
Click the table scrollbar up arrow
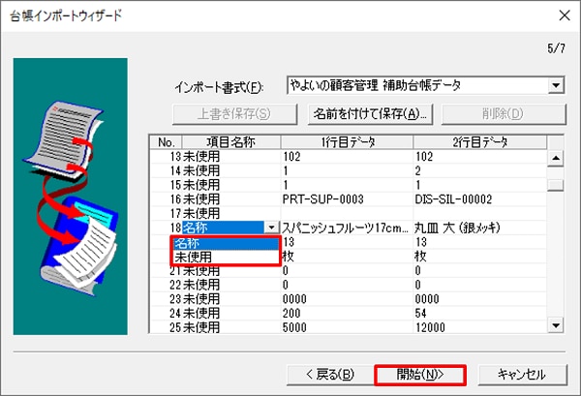[x=556, y=158]
